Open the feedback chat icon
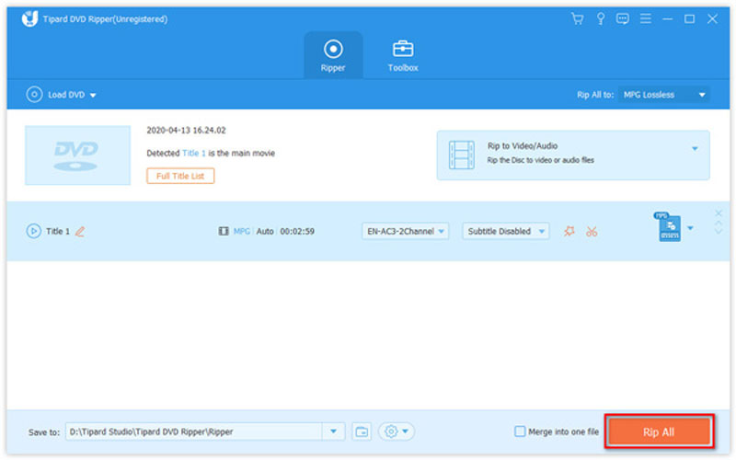 623,18
